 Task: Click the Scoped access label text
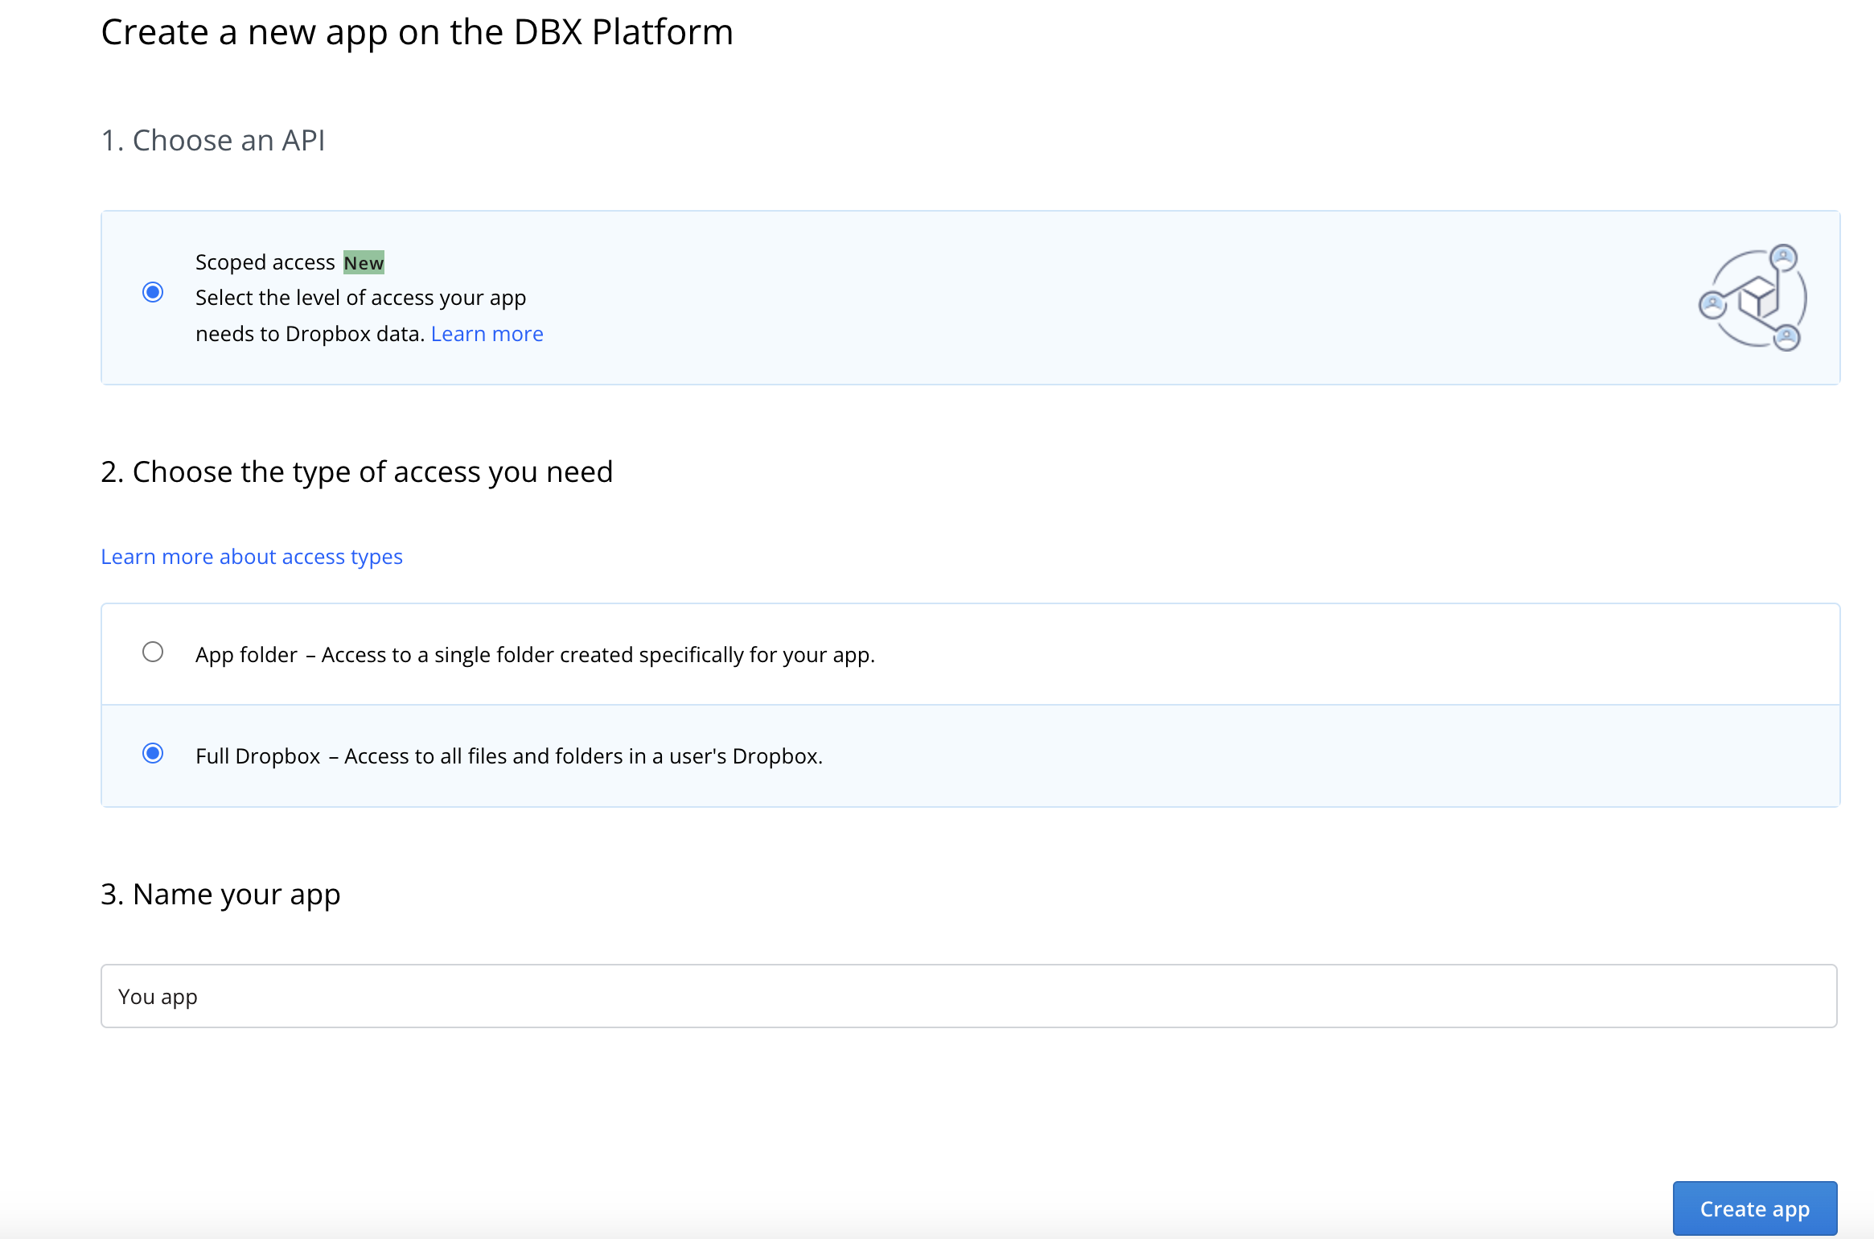(x=265, y=262)
